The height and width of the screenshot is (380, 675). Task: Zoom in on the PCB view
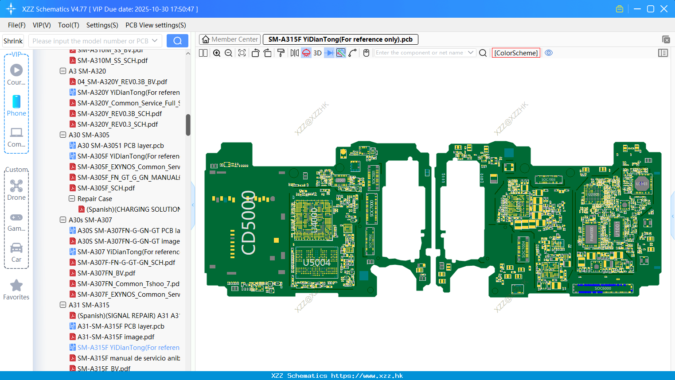click(217, 53)
